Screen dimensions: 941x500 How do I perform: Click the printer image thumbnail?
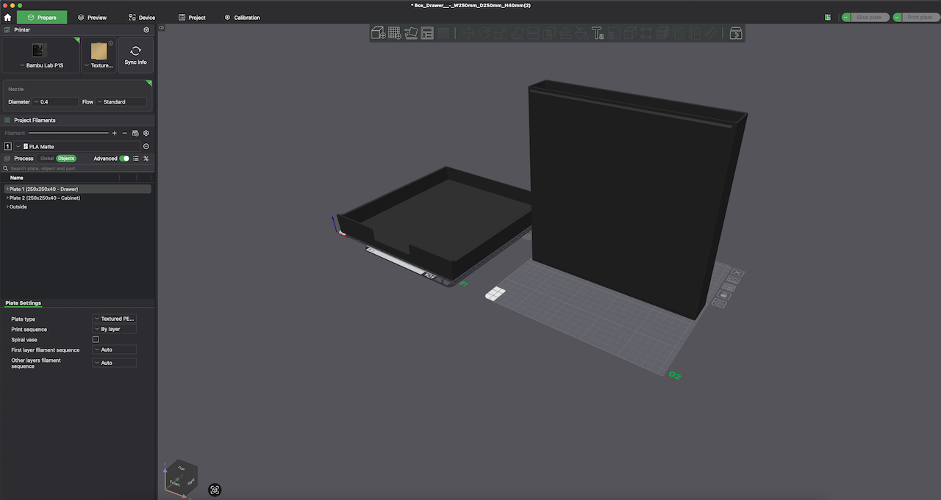(39, 51)
